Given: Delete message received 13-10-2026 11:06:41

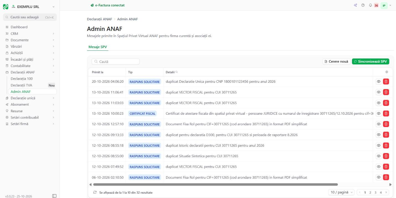Looking at the screenshot, I should tap(386, 92).
